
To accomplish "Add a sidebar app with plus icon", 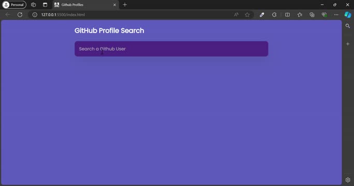I will [x=348, y=44].
